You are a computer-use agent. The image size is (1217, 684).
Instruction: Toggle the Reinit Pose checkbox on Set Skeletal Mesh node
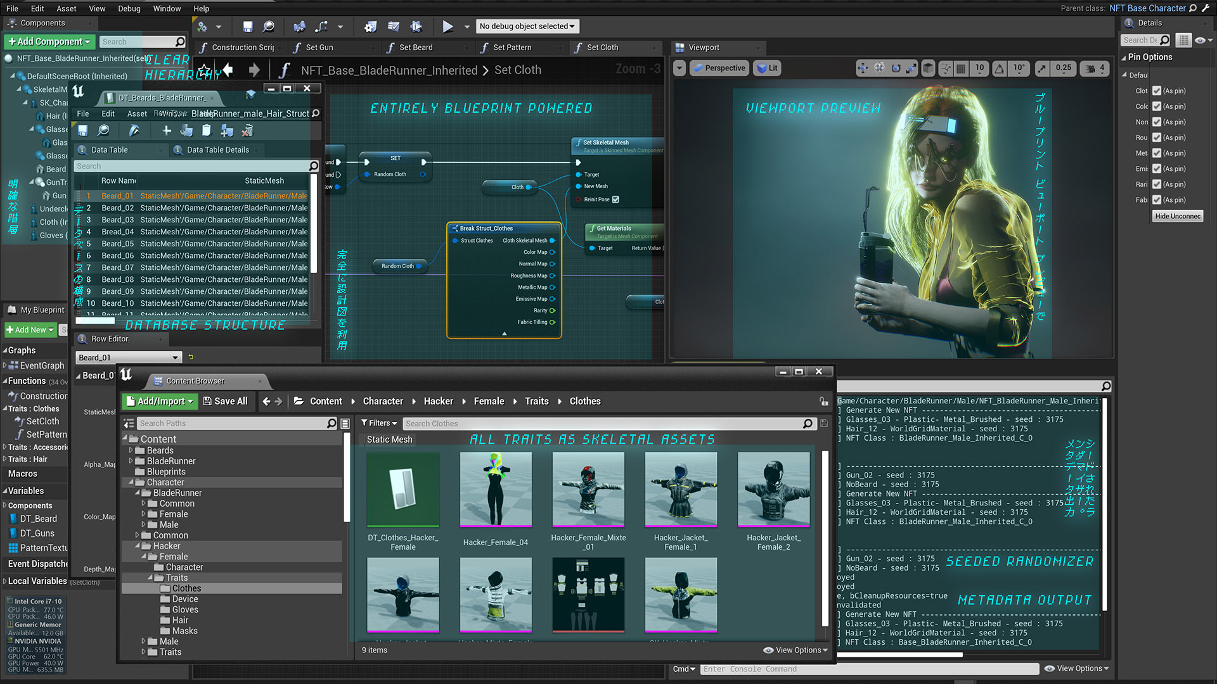point(615,199)
